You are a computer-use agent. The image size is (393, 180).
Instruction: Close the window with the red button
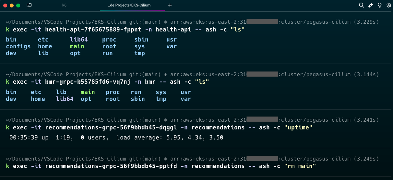pos(5,5)
